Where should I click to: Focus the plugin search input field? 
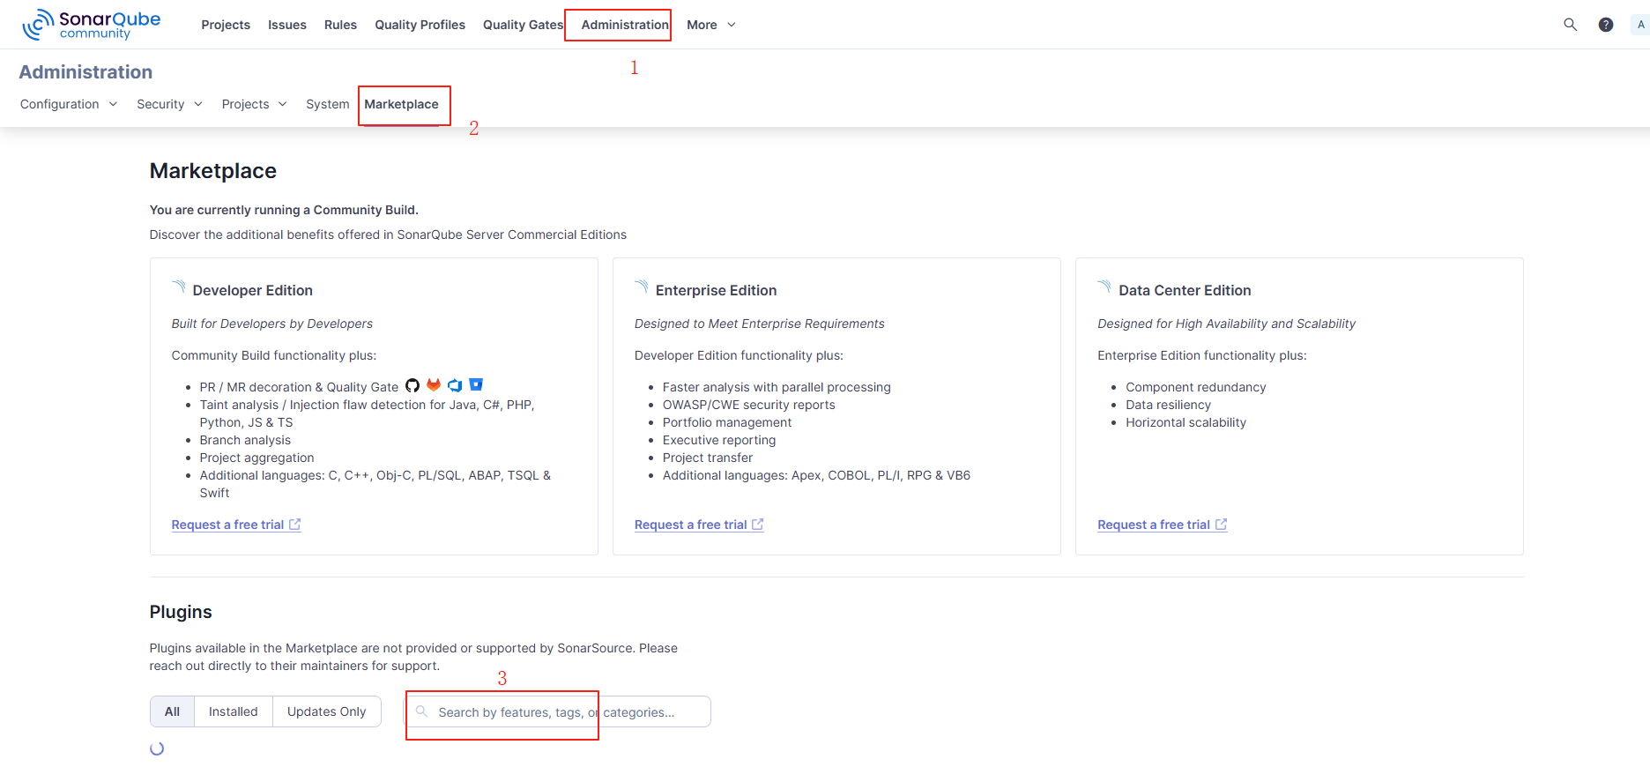point(564,712)
